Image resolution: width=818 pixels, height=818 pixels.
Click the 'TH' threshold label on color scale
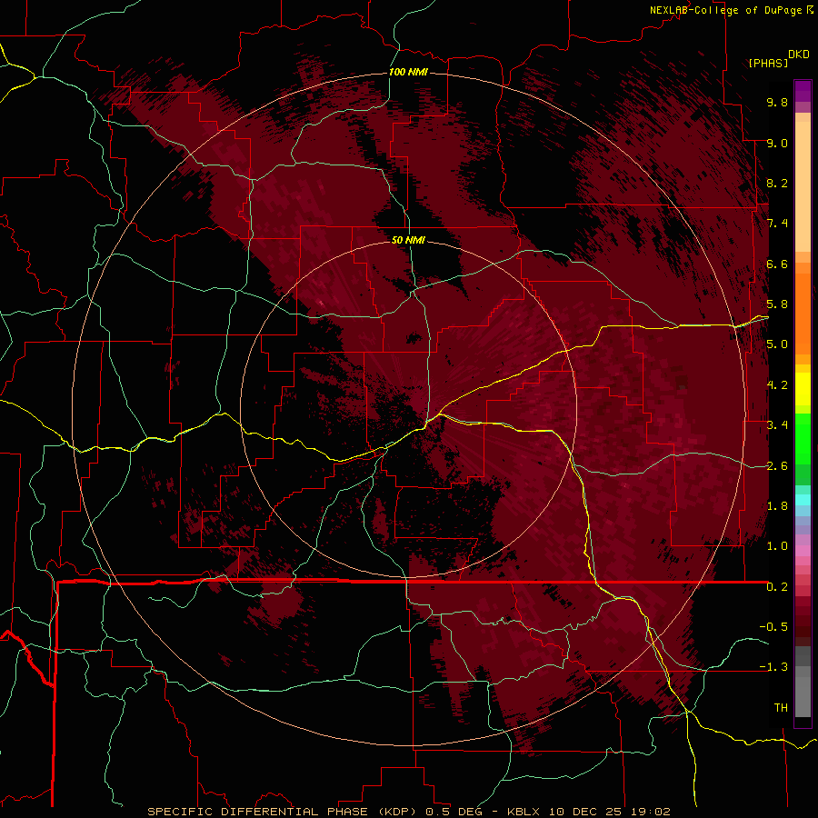(x=781, y=708)
